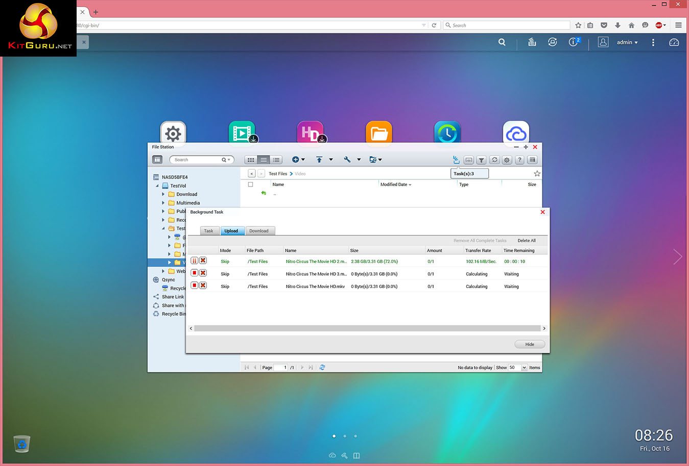Expand the Download folder in the tree
This screenshot has height=466, width=689.
(x=163, y=194)
